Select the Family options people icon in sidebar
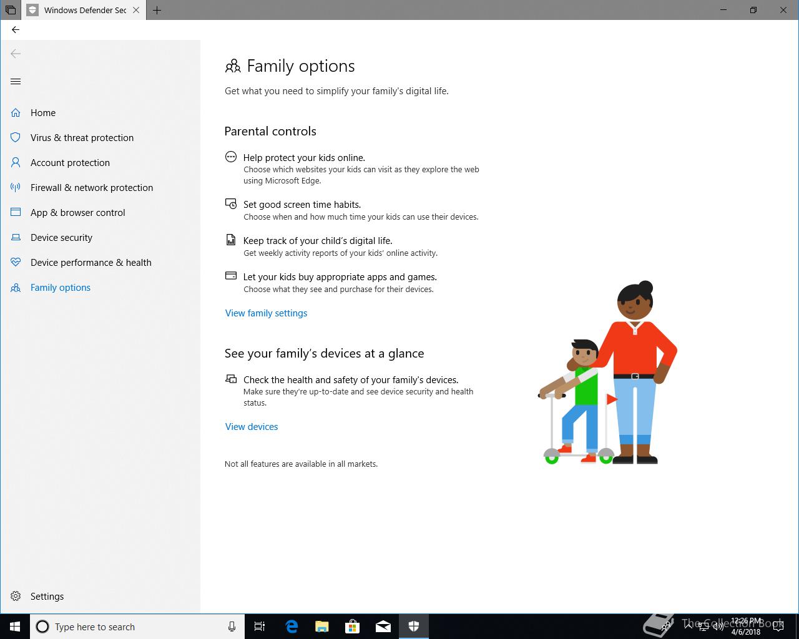 (16, 287)
